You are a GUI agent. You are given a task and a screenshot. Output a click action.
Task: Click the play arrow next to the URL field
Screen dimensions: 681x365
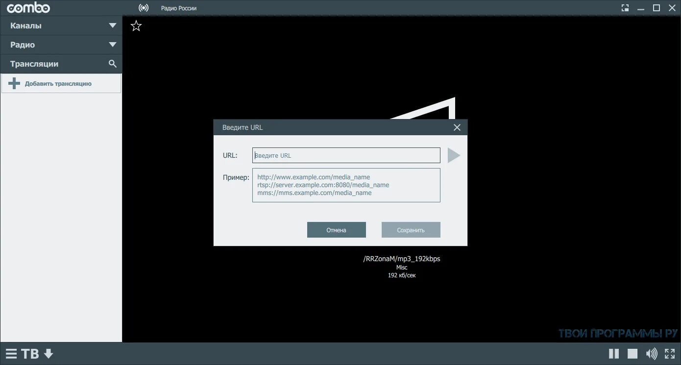point(454,155)
